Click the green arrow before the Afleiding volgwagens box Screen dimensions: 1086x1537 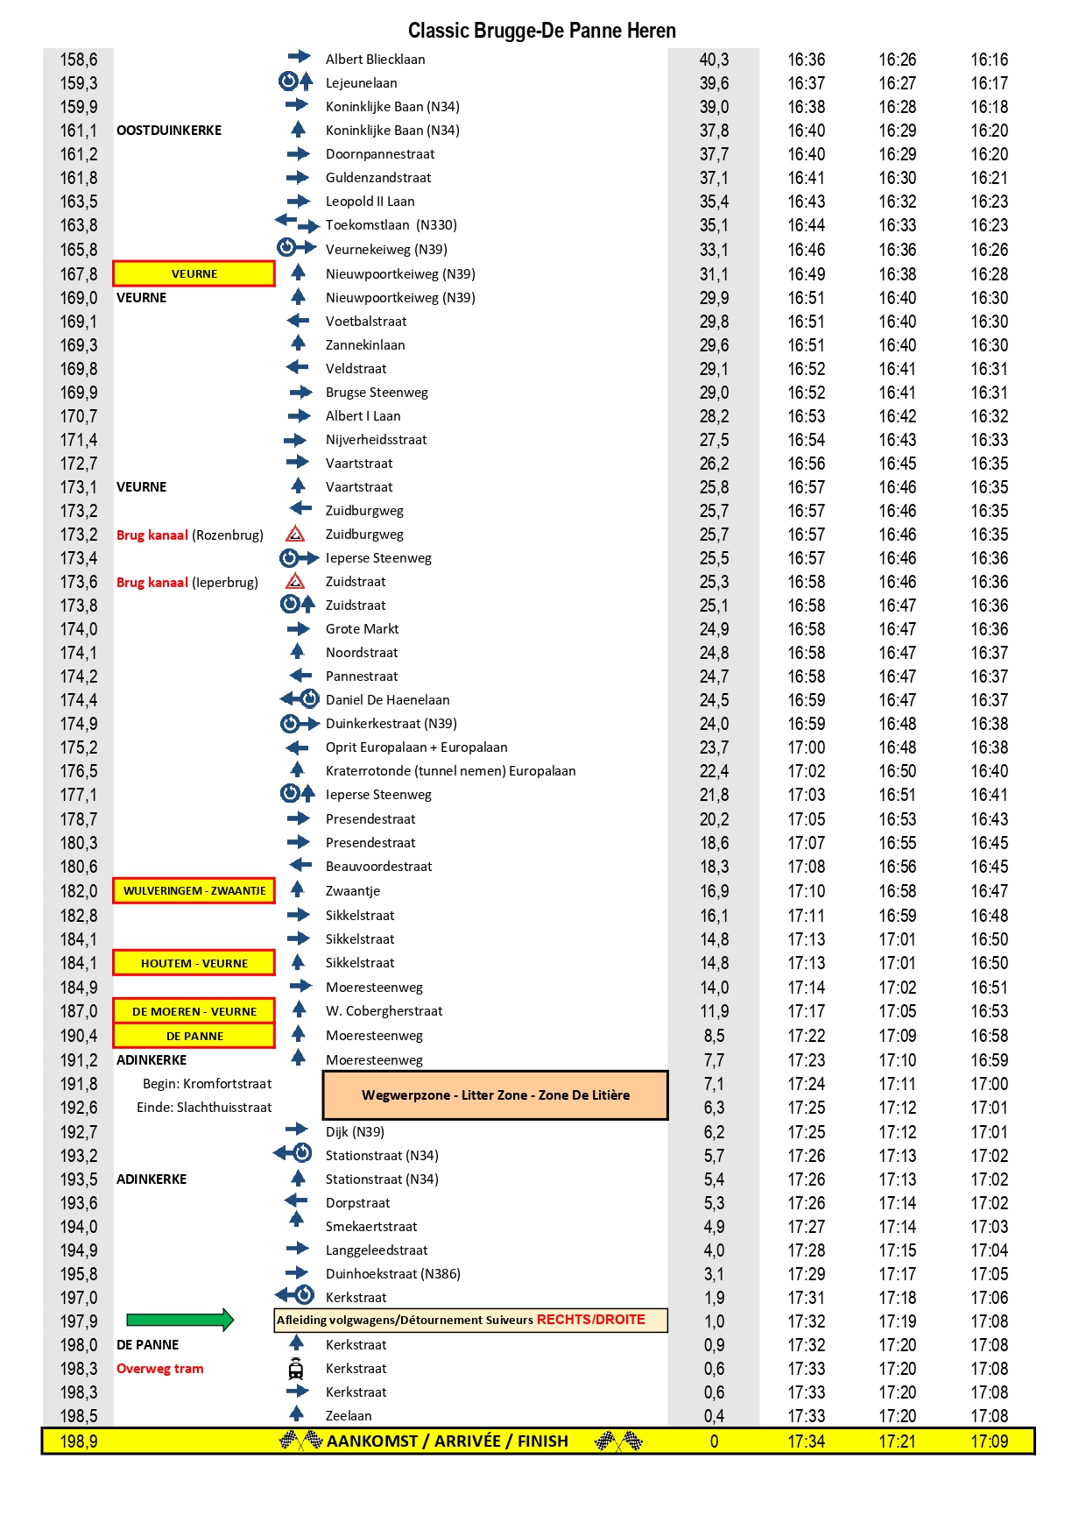pos(180,1320)
